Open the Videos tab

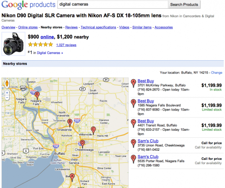[x=124, y=27]
